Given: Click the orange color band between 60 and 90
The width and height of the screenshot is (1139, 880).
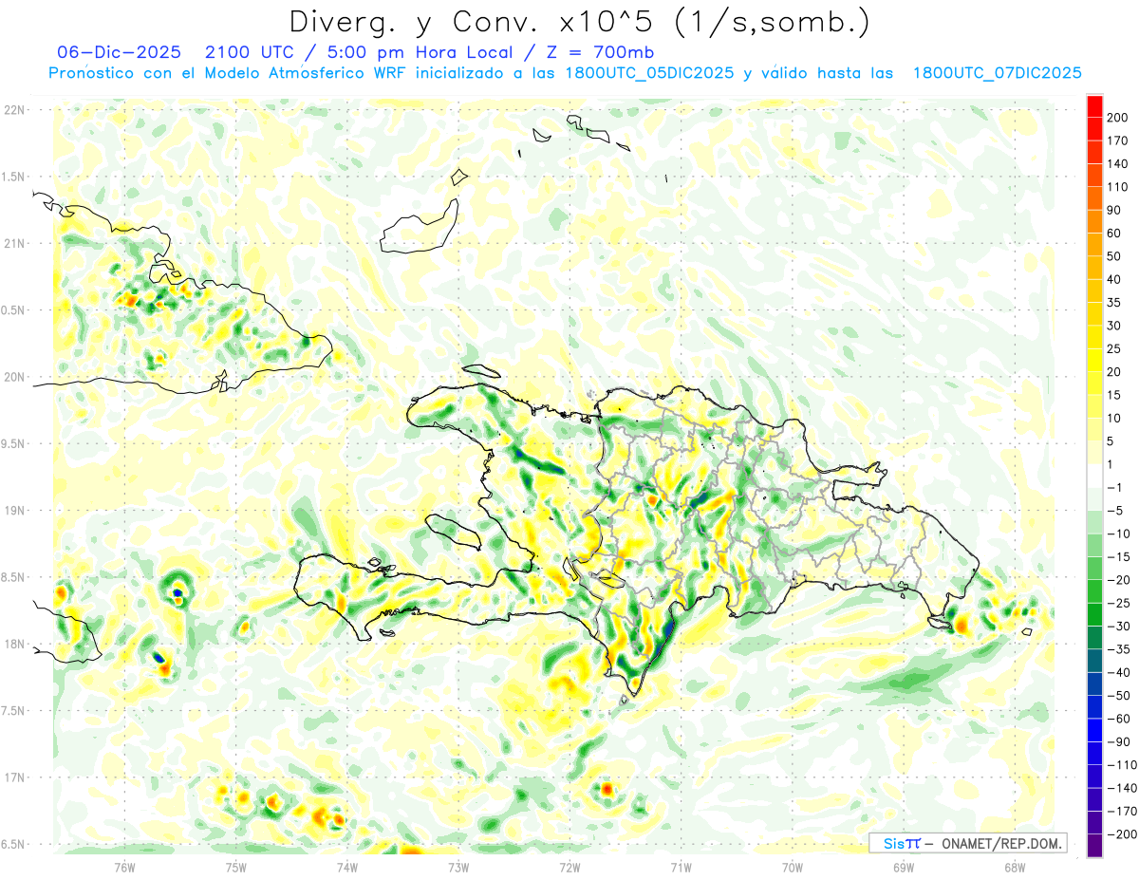Looking at the screenshot, I should click(1094, 222).
